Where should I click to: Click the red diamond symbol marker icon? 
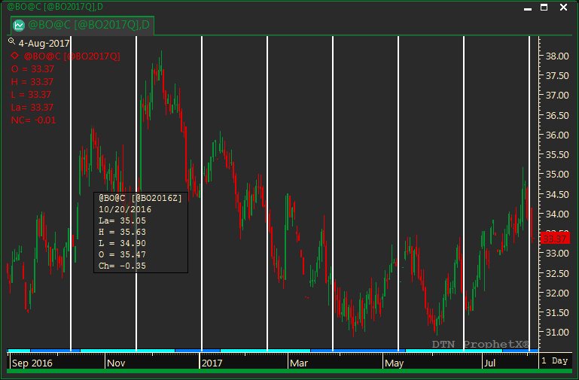point(15,56)
